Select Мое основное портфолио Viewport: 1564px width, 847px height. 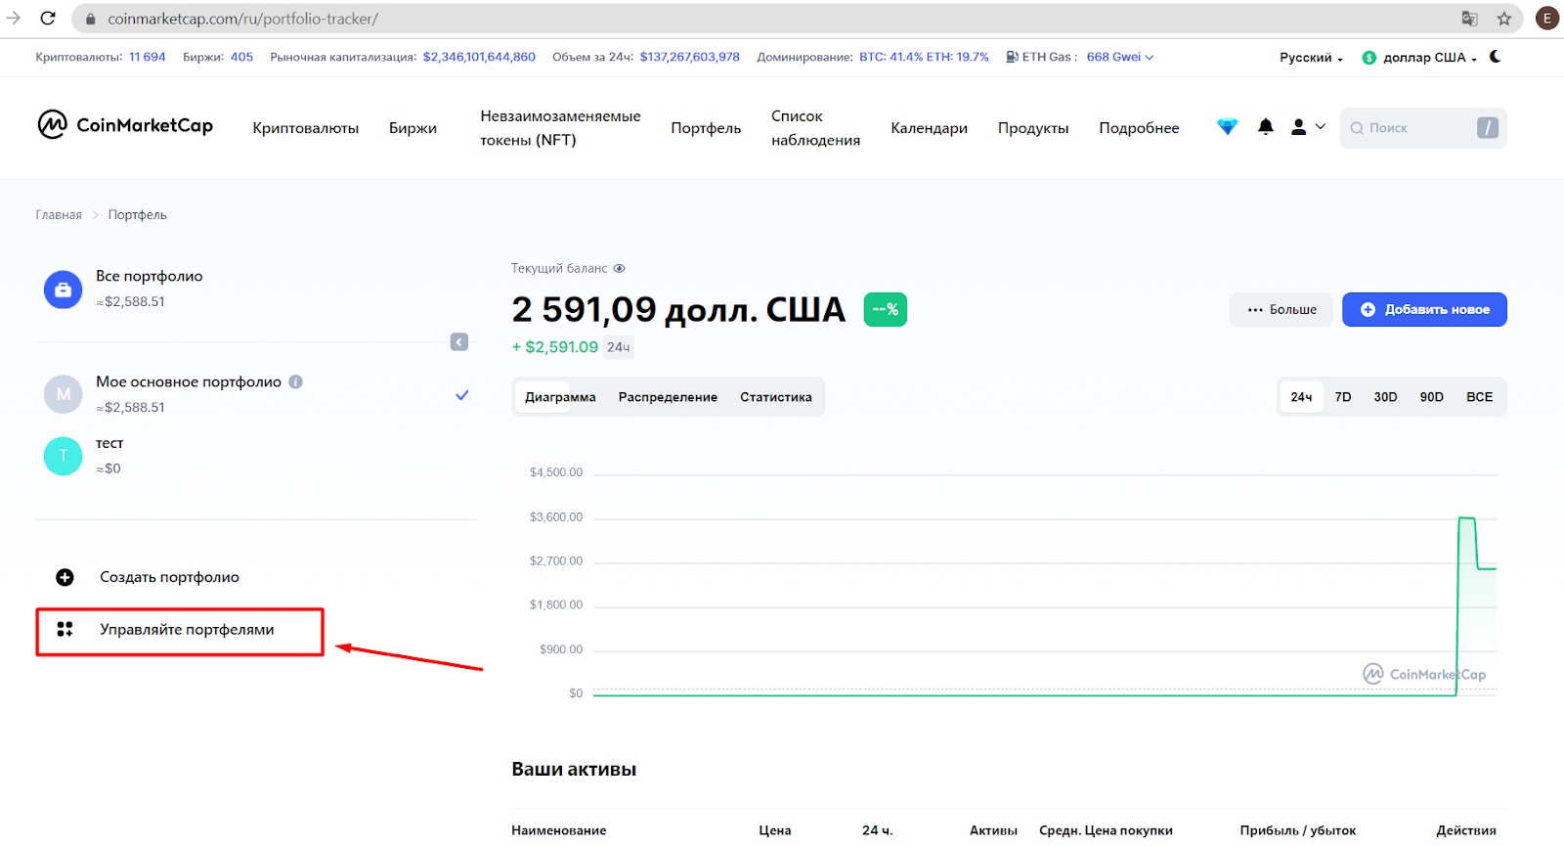click(x=189, y=382)
